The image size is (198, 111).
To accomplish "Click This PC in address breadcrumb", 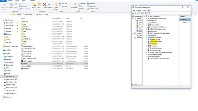I will [x=19, y=14].
